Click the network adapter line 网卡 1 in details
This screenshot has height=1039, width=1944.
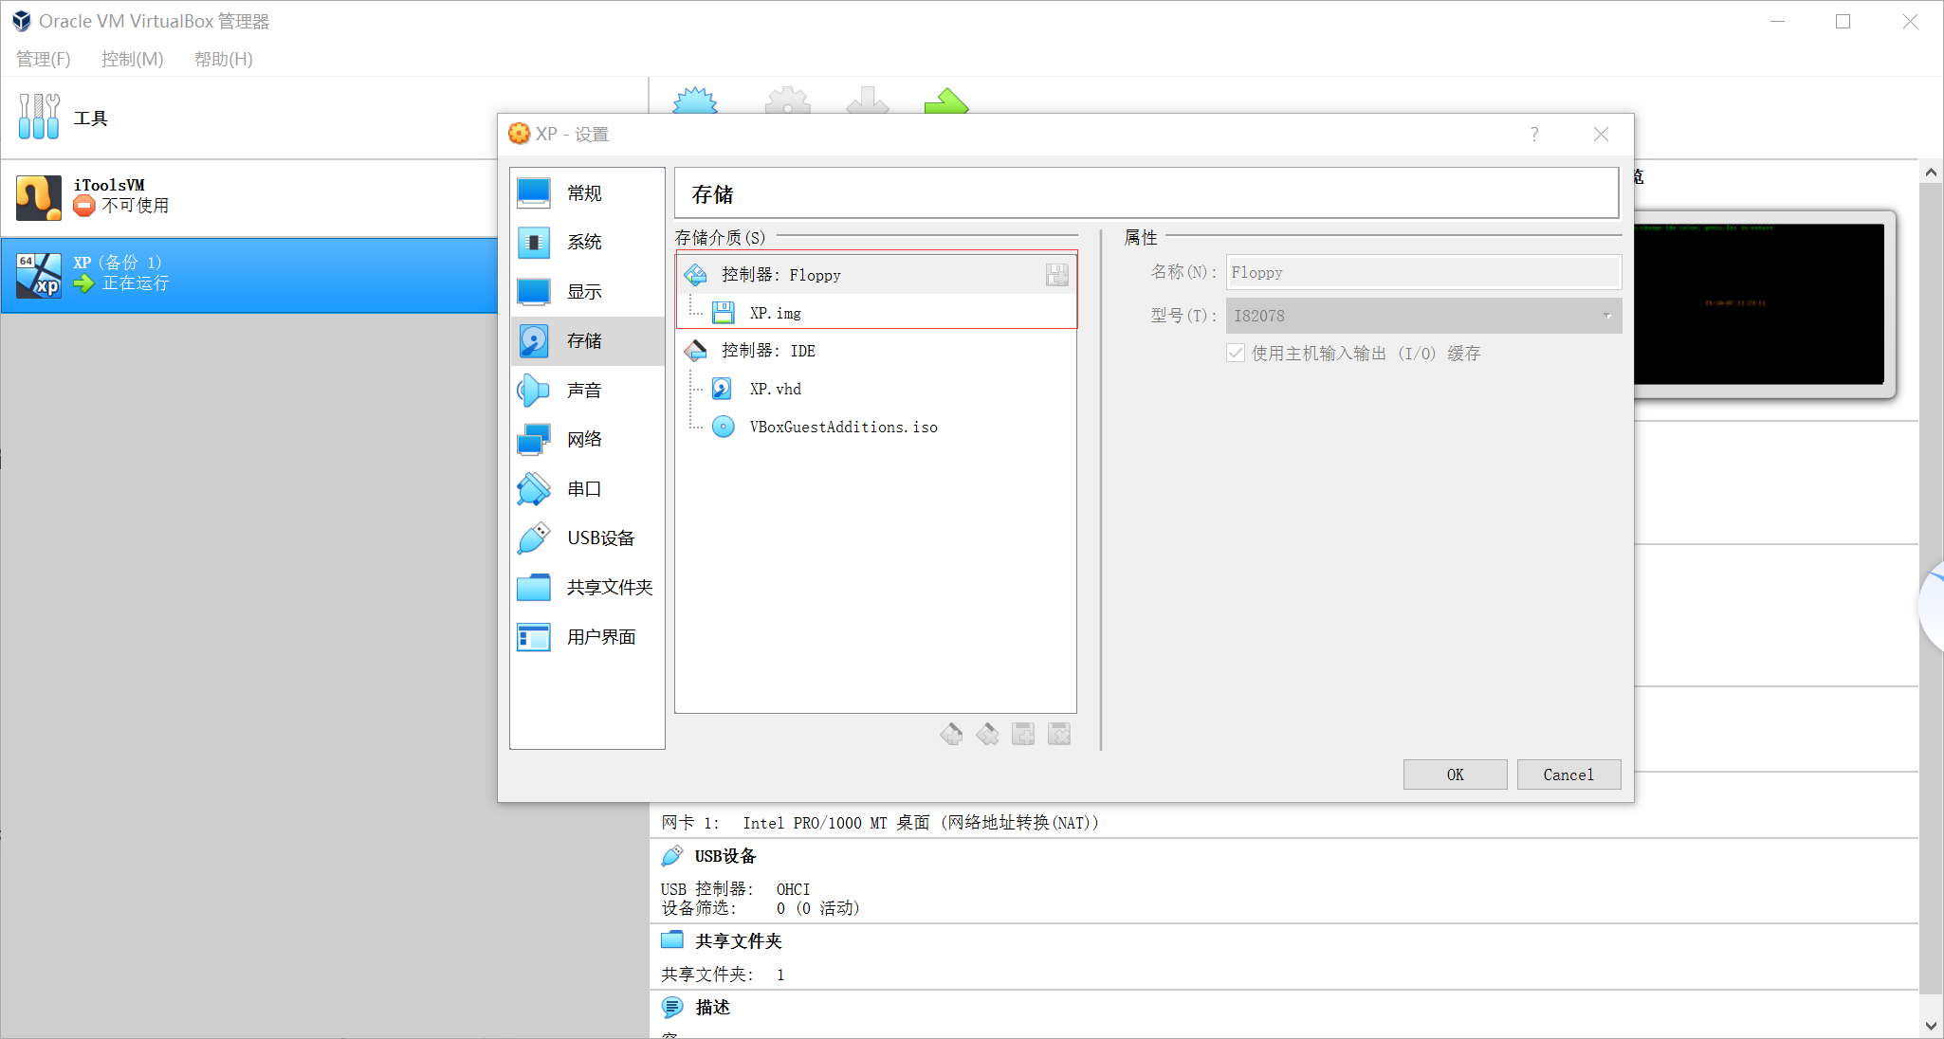point(880,823)
